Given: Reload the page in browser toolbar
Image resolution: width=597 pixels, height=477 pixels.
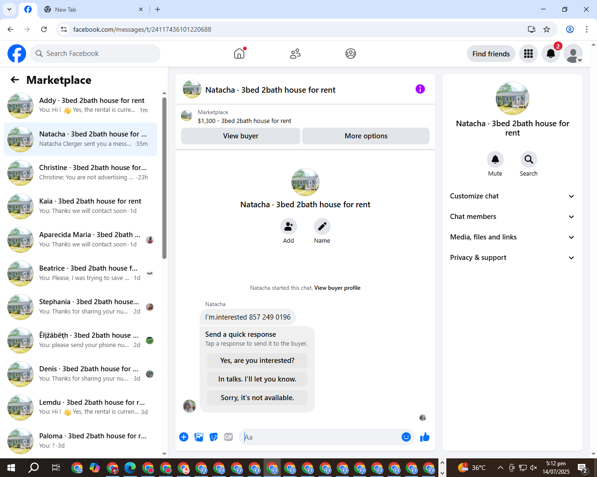Looking at the screenshot, I should (x=44, y=29).
